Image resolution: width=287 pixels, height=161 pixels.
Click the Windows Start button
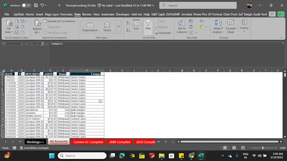pyautogui.click(x=52, y=156)
